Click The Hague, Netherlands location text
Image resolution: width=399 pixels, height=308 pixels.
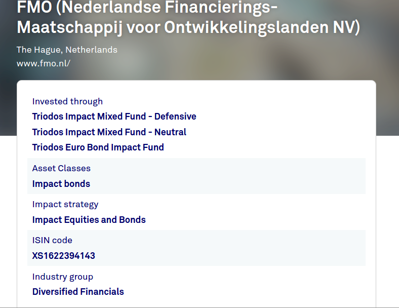click(67, 50)
